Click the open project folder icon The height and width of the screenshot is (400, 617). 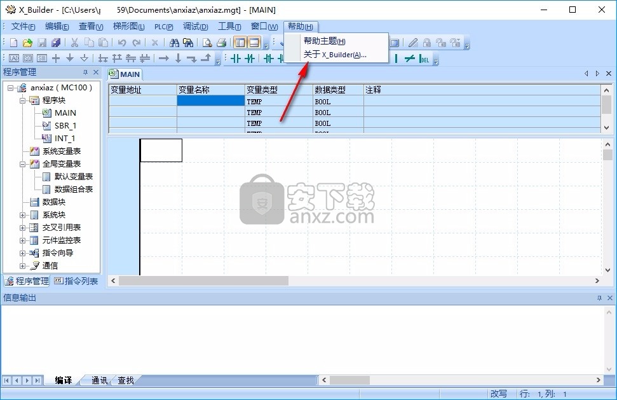27,43
